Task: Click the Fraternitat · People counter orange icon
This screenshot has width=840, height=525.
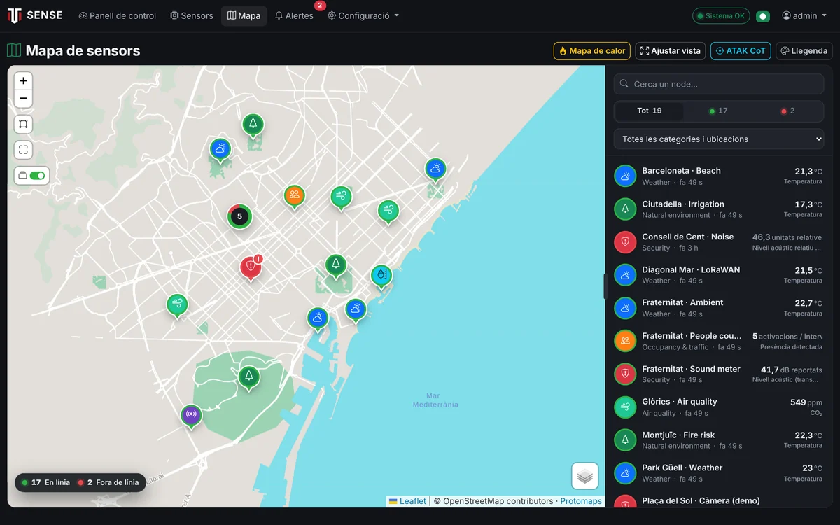Action: (x=625, y=341)
